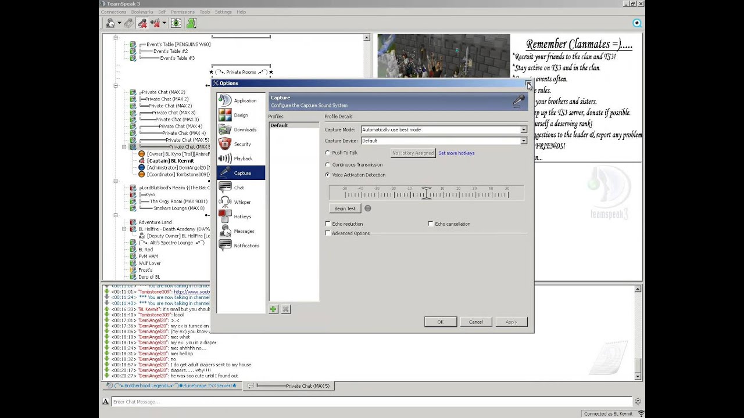Open the Bookmarks menu
Screen dimensions: 744x418
pos(142,12)
